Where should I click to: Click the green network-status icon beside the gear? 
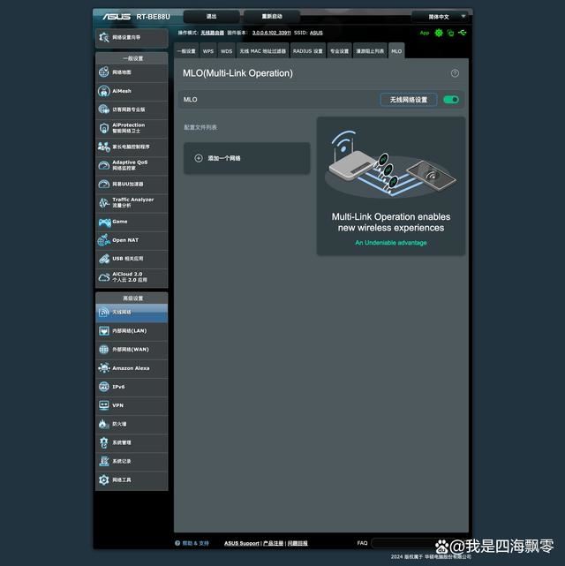click(450, 33)
